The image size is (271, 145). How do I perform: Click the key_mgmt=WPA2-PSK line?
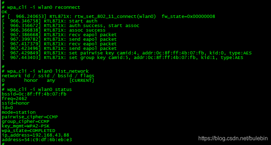click(x=26, y=126)
